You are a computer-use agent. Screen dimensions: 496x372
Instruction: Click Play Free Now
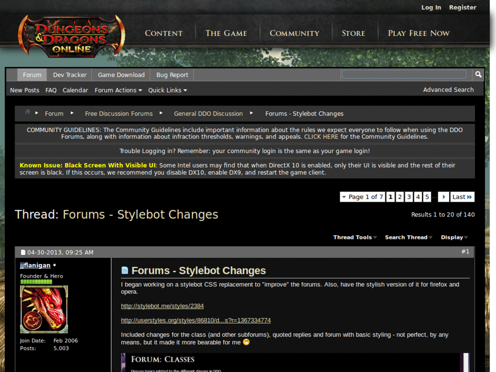419,33
